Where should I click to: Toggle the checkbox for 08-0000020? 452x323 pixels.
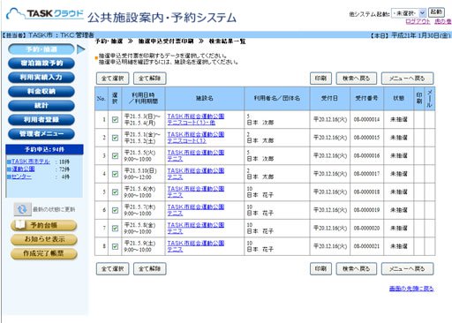click(x=115, y=228)
